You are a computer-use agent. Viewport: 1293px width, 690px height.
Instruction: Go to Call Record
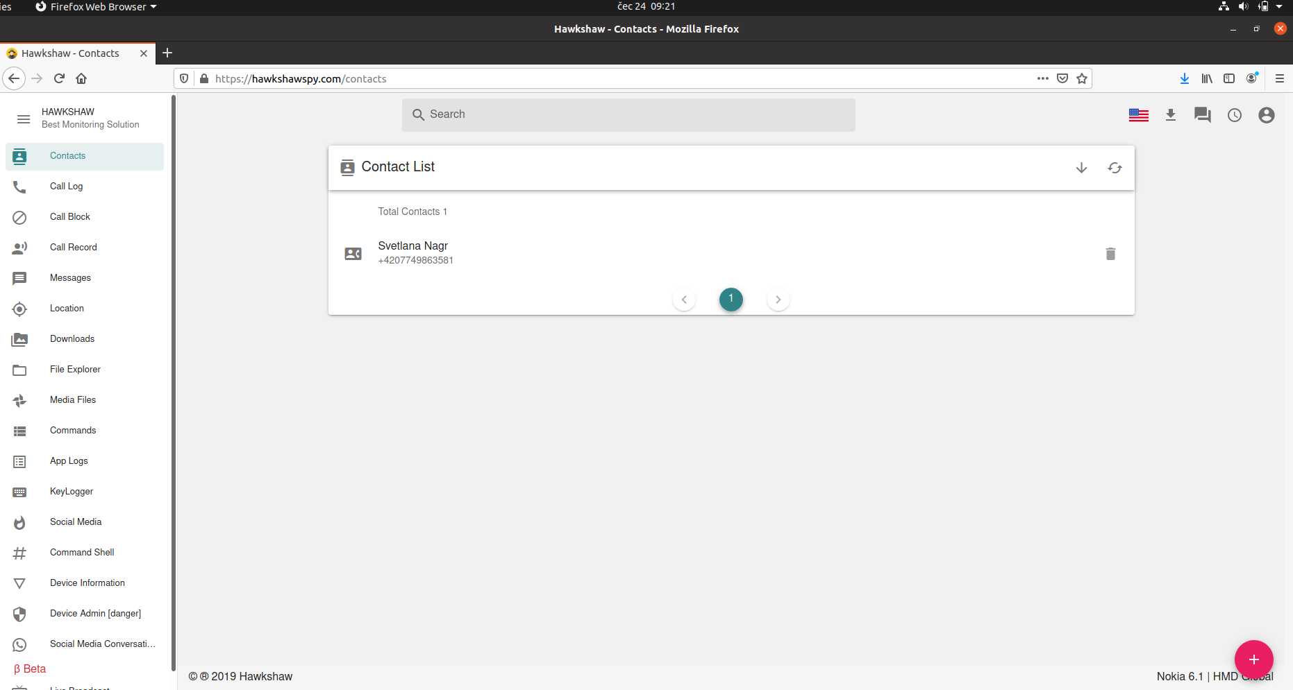tap(85, 248)
